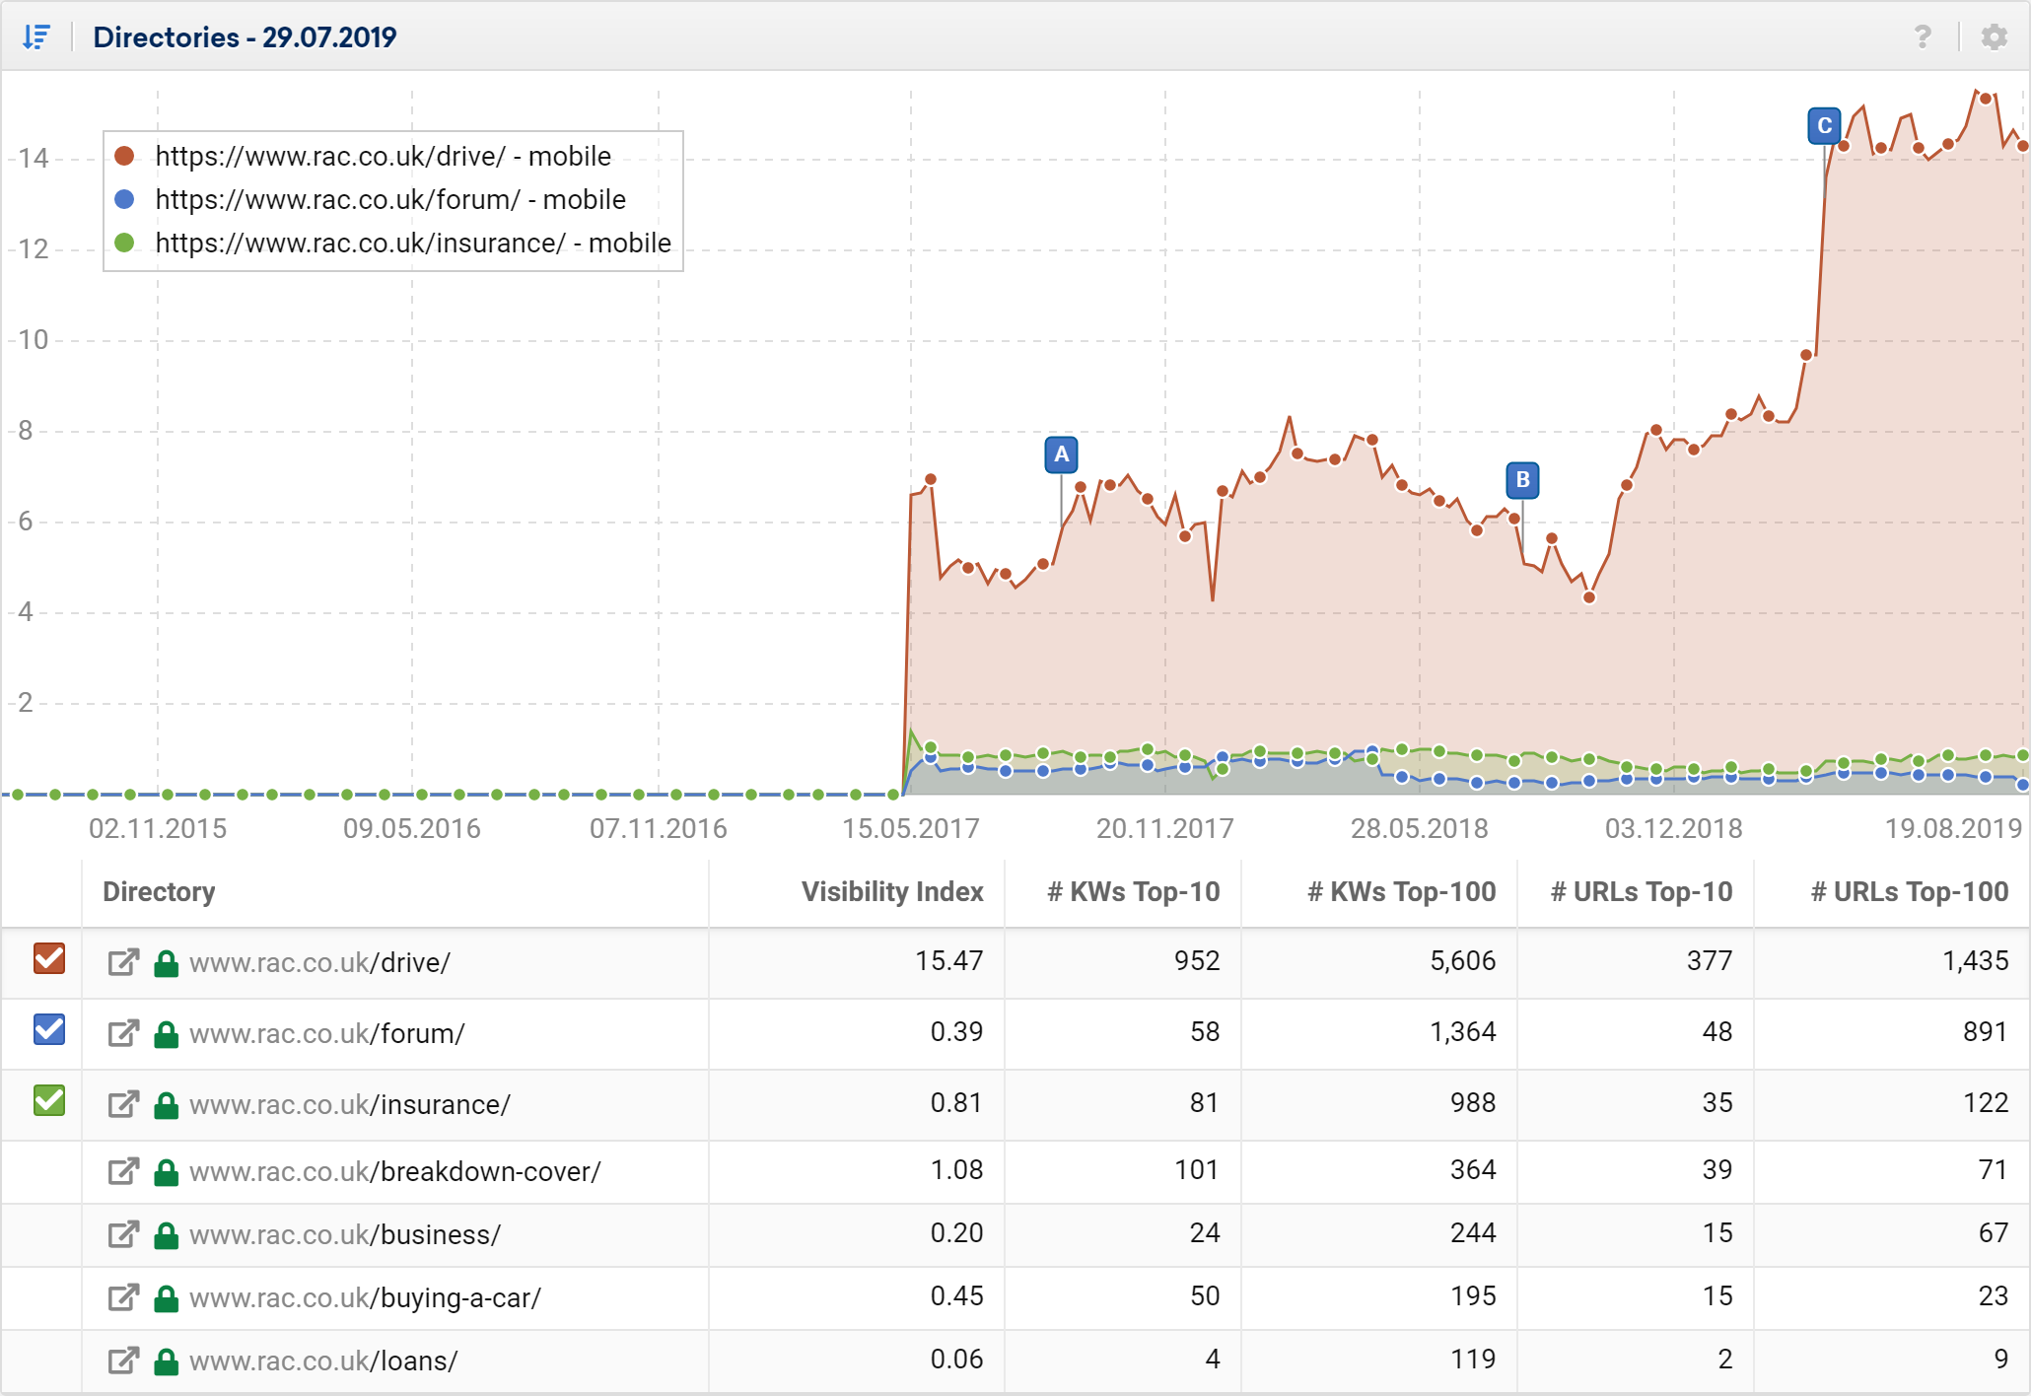This screenshot has height=1396, width=2031.
Task: Sort by # KWs Top-10 column
Action: [x=1134, y=892]
